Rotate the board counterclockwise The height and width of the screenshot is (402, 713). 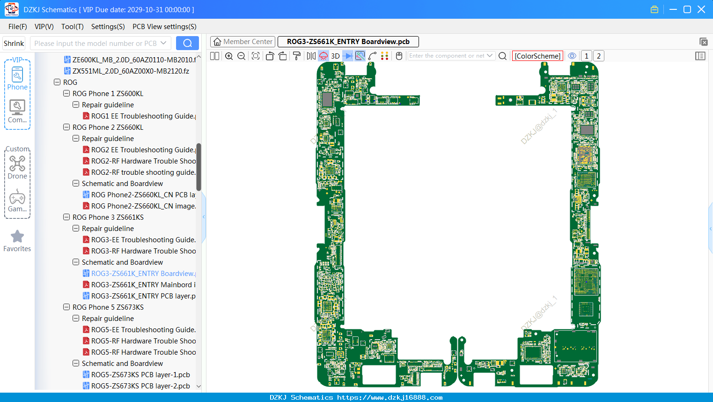click(270, 56)
